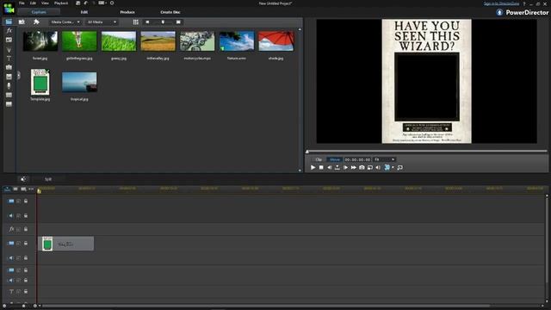Open the Particle Room in the sidebar
551x310 pixels.
click(9, 50)
